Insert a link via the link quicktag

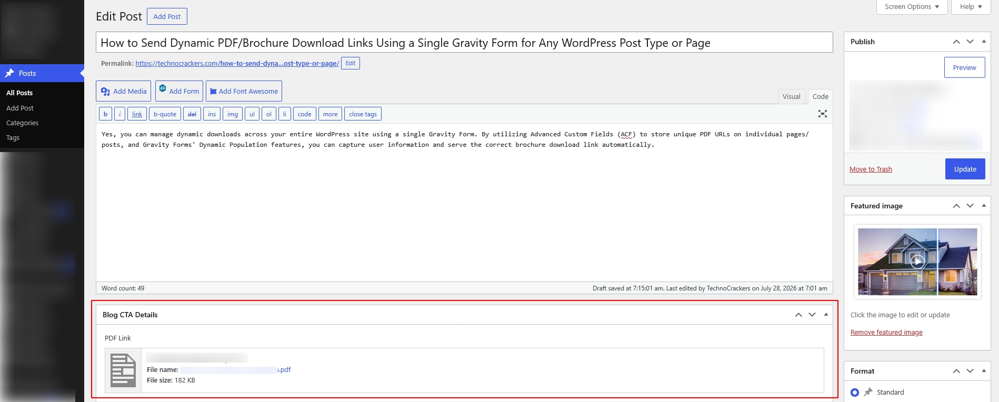pyautogui.click(x=137, y=114)
